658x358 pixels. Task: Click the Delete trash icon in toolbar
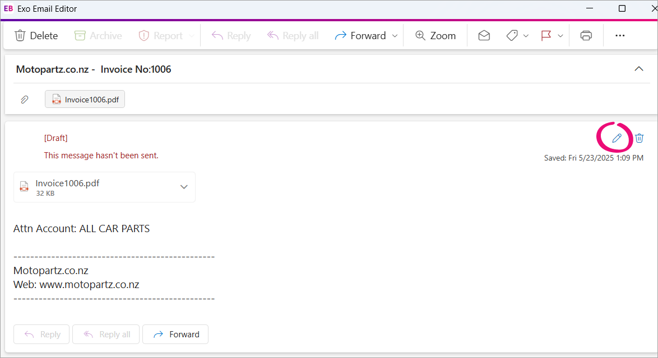tap(20, 36)
